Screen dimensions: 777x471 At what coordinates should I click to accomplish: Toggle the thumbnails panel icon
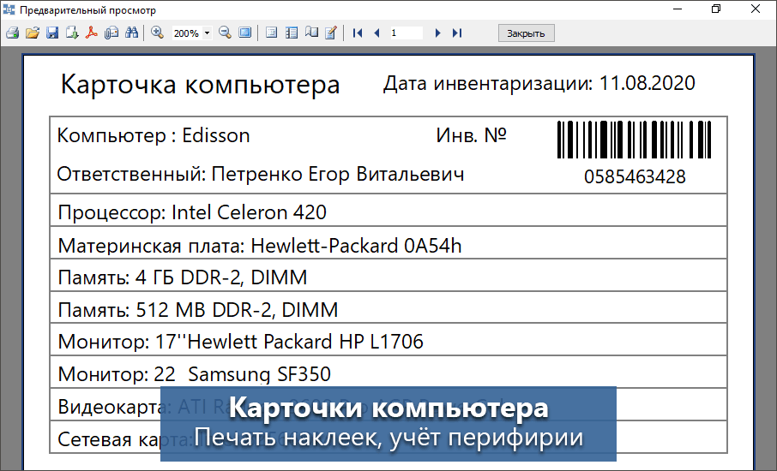(x=292, y=33)
